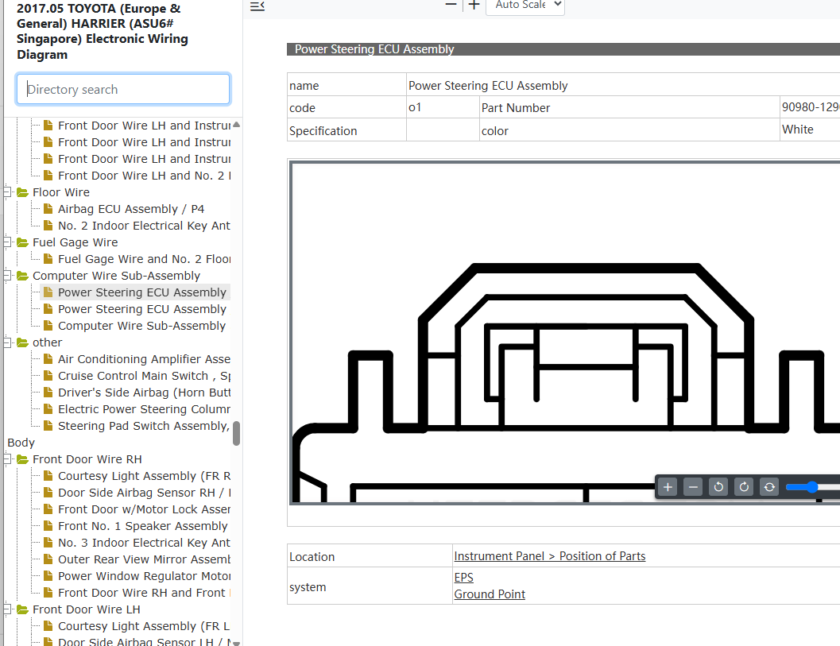
Task: Open the Auto Scale dropdown
Action: click(525, 6)
